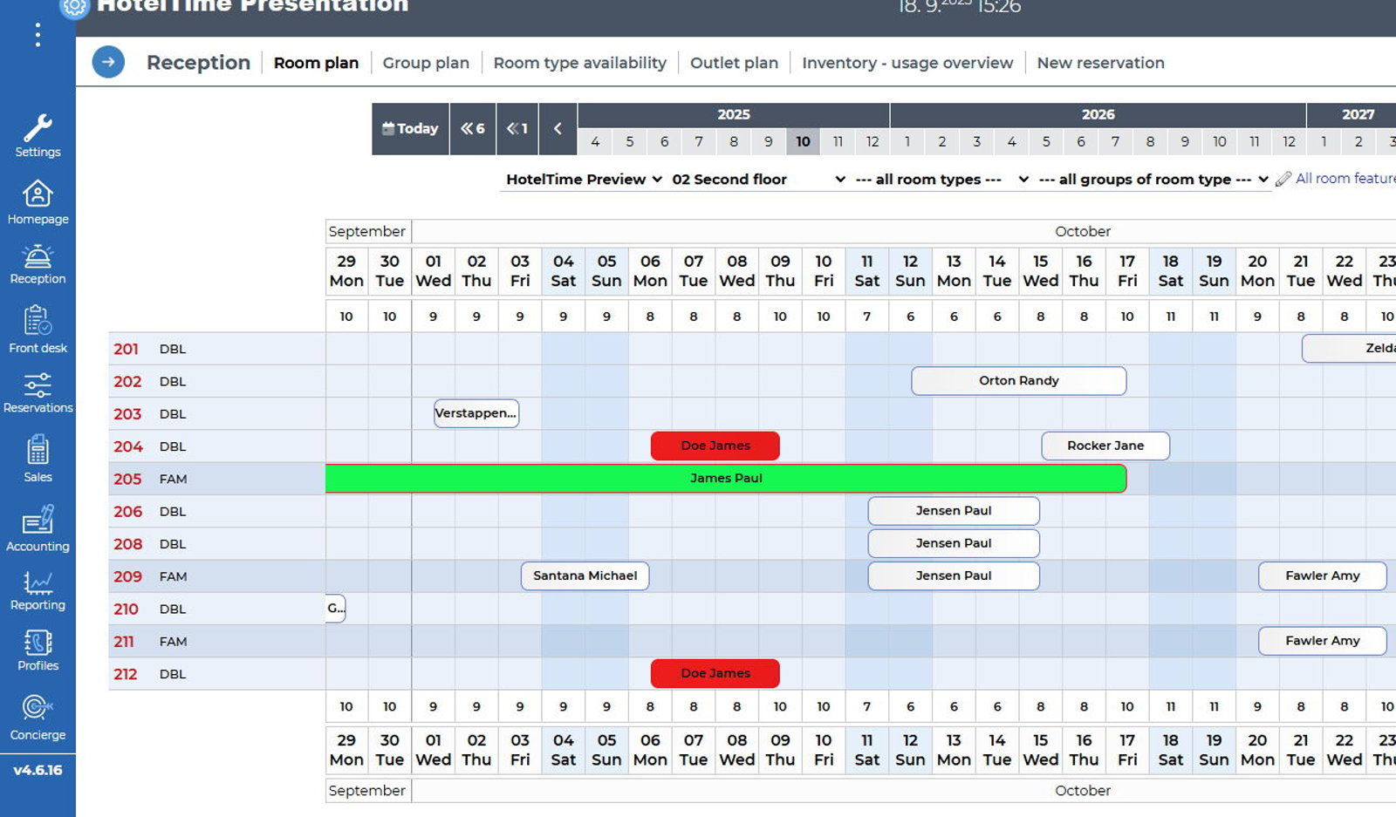Jump back one with «1 button
The width and height of the screenshot is (1396, 817).
pyautogui.click(x=517, y=128)
